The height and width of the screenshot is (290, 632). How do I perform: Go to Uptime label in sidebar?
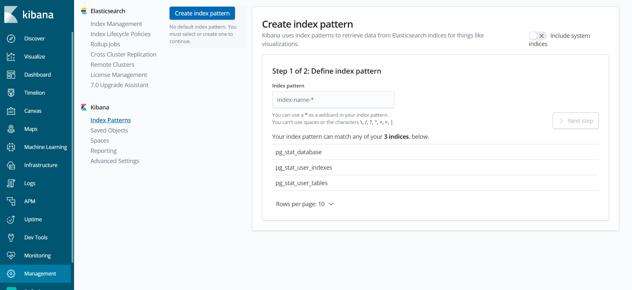click(33, 219)
